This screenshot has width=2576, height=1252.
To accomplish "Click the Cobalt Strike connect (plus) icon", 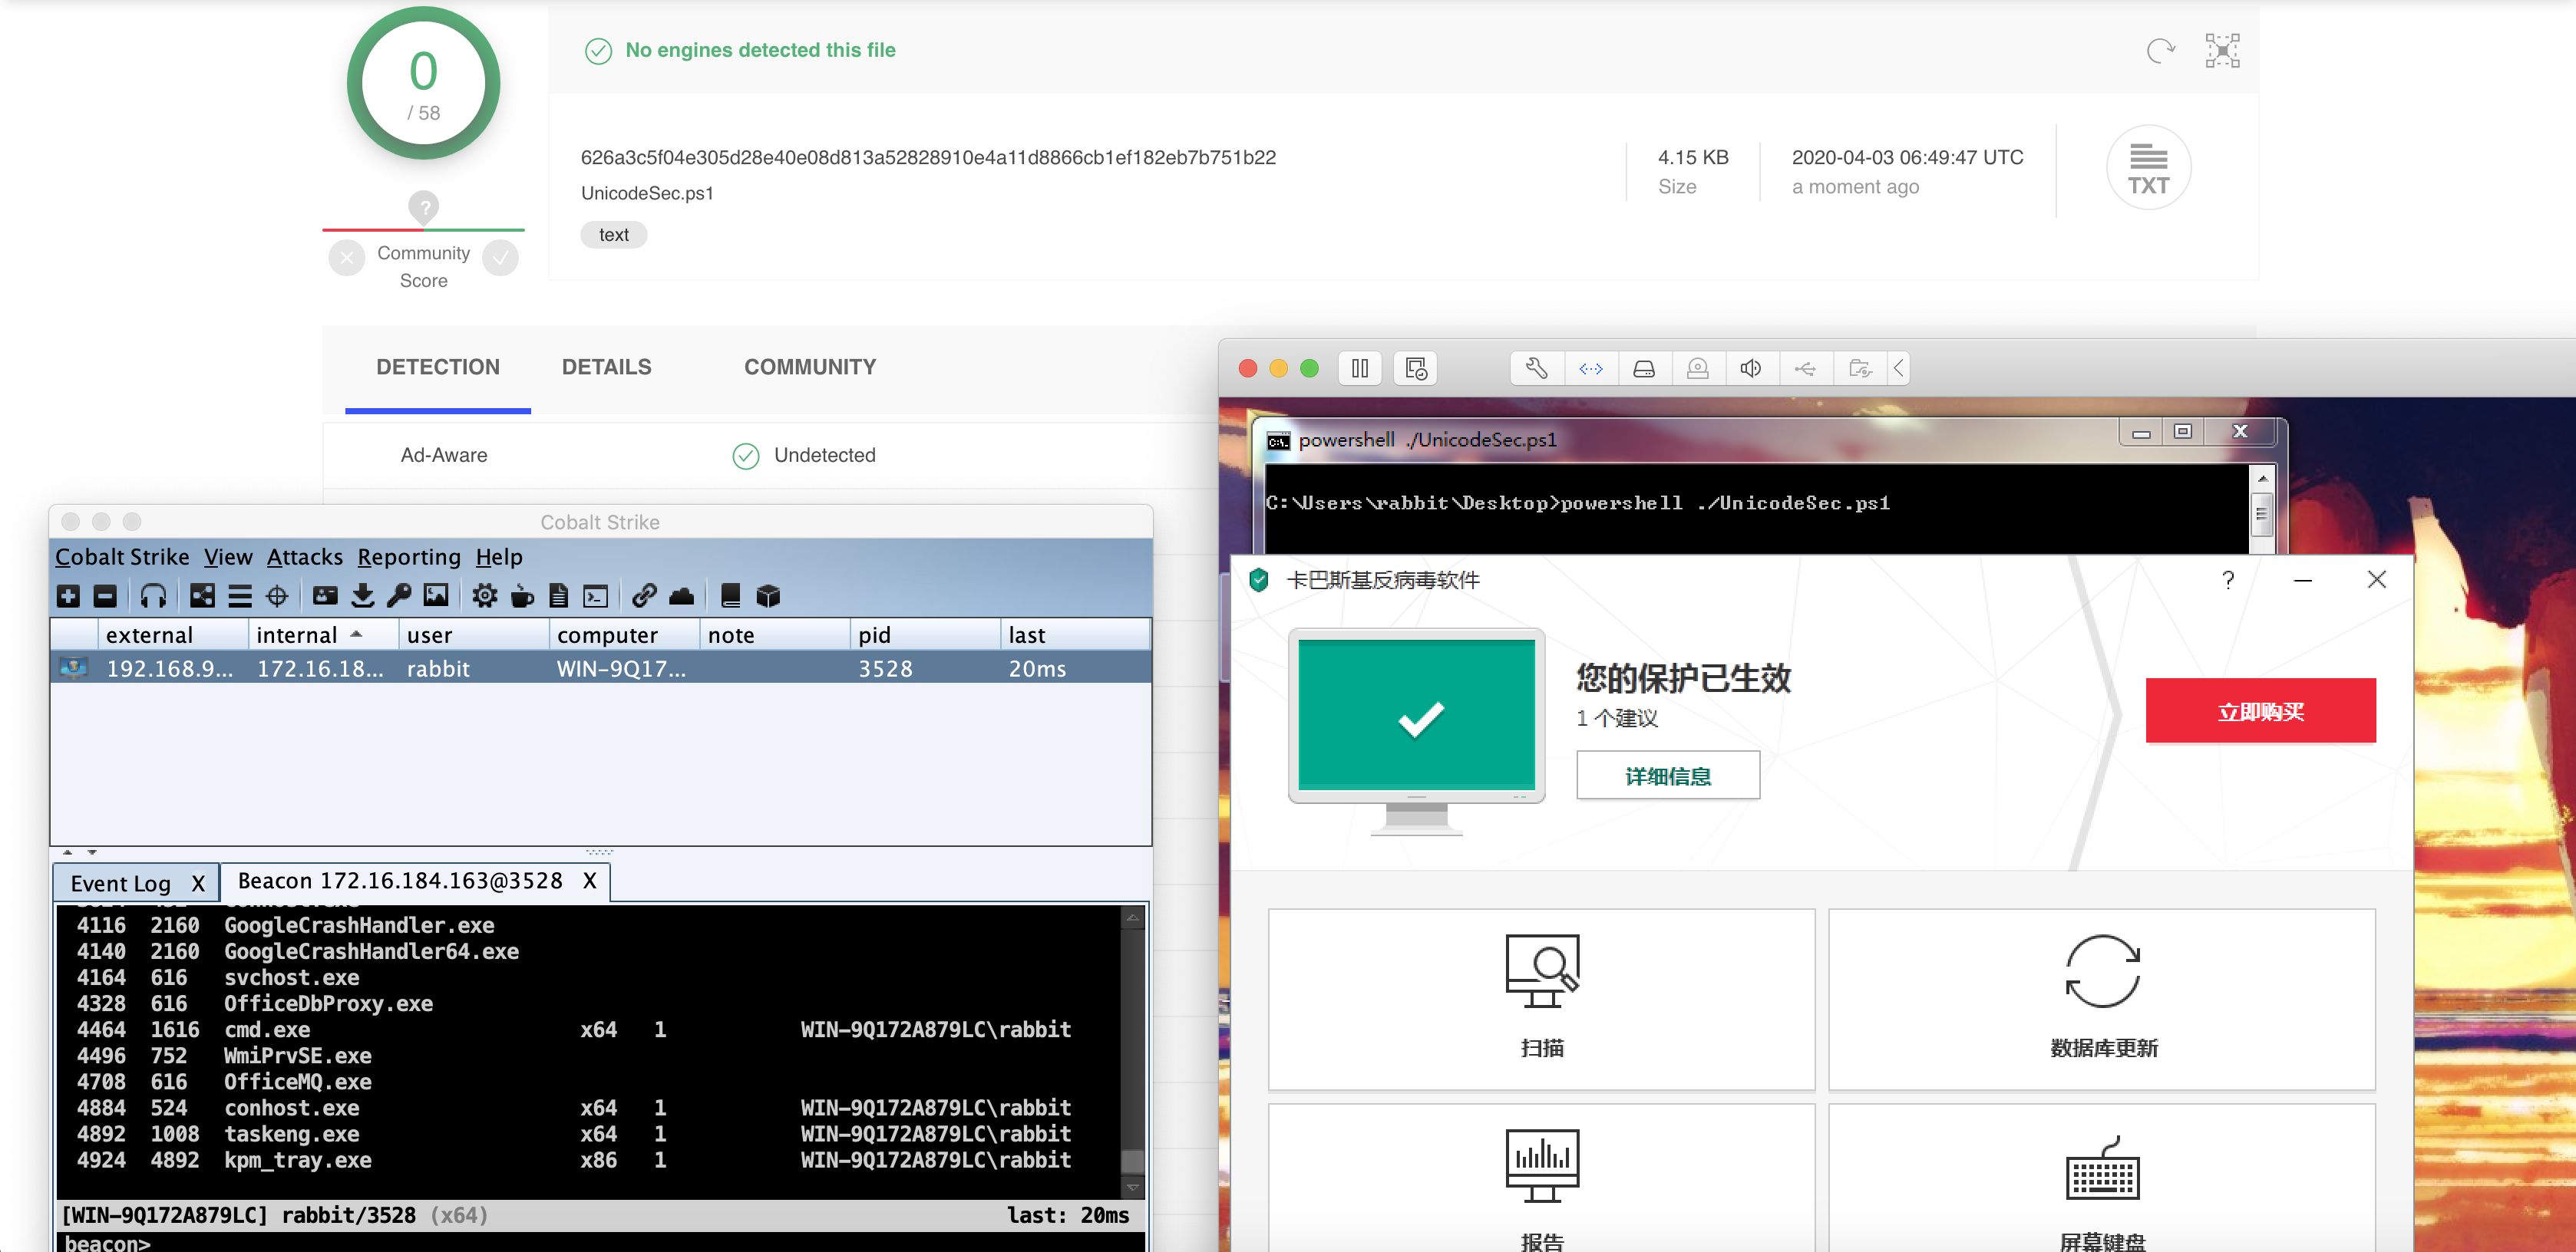I will pyautogui.click(x=68, y=597).
